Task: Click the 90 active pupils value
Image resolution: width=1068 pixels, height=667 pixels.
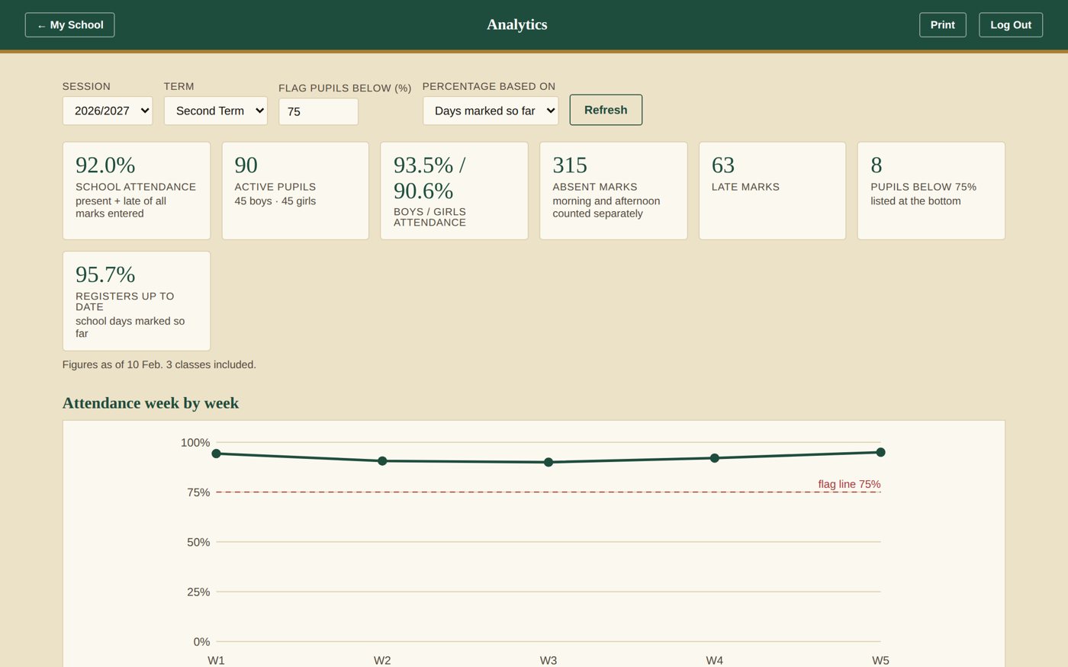Action: 246,165
